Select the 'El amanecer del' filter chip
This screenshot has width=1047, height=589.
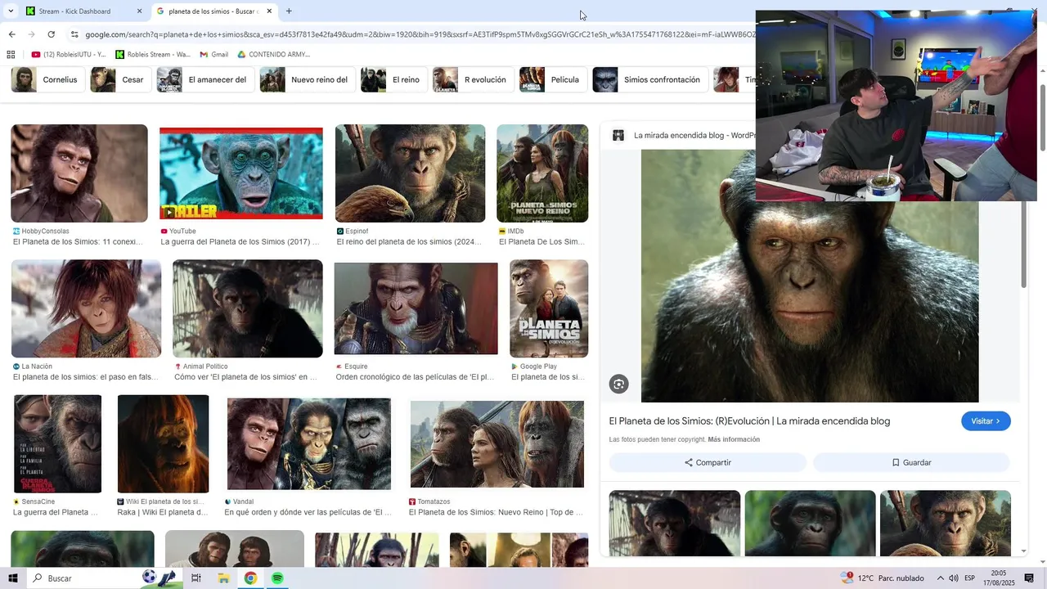(x=205, y=80)
